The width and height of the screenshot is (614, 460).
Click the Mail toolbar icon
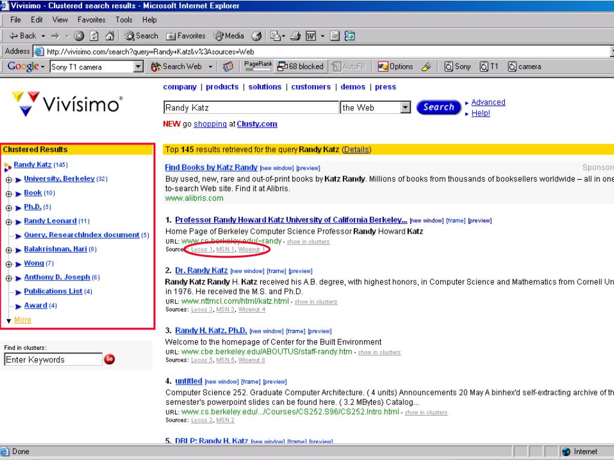276,36
